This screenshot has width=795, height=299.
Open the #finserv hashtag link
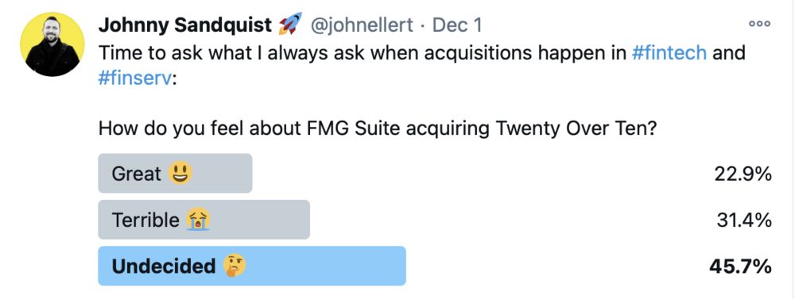pyautogui.click(x=135, y=79)
